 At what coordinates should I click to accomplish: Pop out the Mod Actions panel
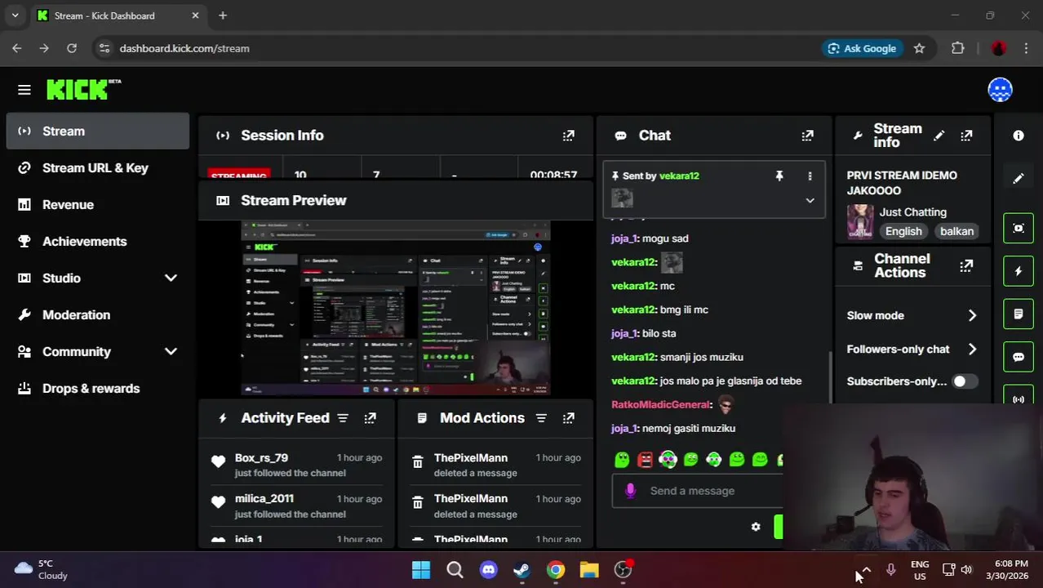coord(569,418)
